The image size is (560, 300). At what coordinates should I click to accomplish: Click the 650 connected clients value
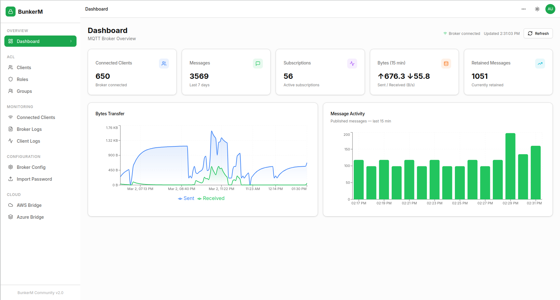pyautogui.click(x=103, y=76)
